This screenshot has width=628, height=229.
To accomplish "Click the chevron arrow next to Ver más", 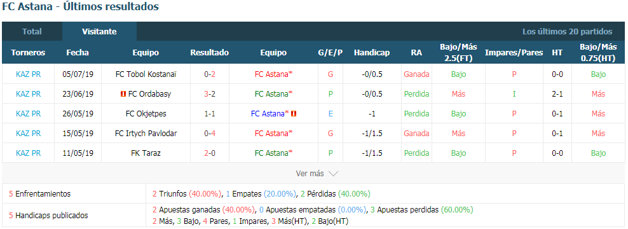I will click(x=333, y=174).
